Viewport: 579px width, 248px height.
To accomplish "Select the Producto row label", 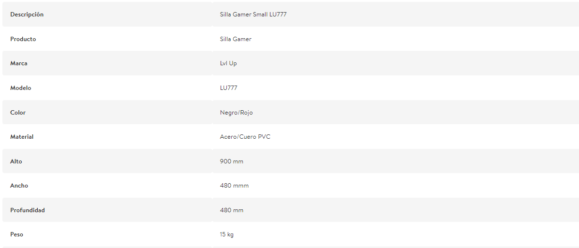I will tap(23, 39).
